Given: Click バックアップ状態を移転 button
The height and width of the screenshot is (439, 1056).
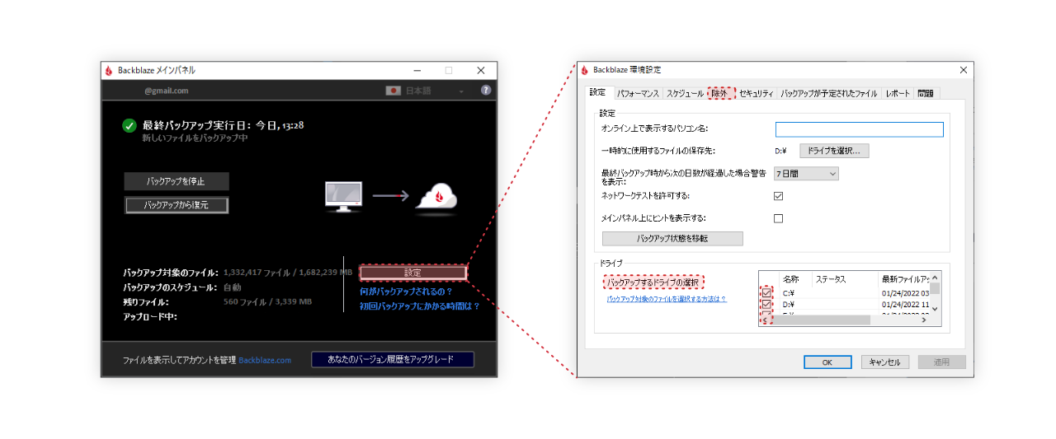Looking at the screenshot, I should [x=672, y=238].
